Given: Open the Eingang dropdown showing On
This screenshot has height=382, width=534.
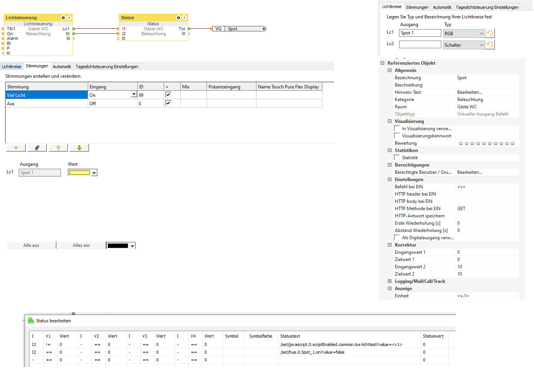Looking at the screenshot, I should tap(134, 95).
